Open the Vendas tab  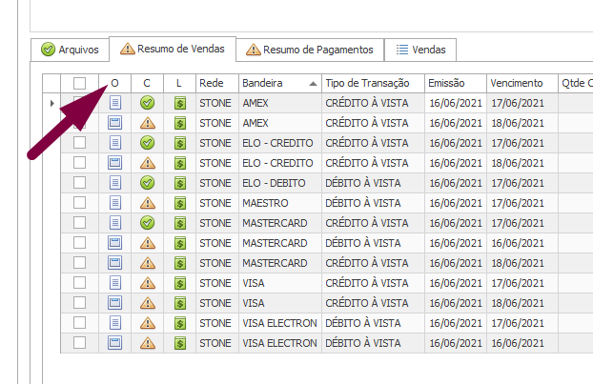tap(420, 50)
